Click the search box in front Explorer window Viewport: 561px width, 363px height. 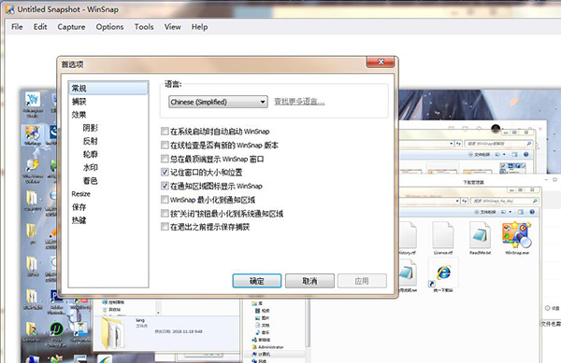(505, 201)
